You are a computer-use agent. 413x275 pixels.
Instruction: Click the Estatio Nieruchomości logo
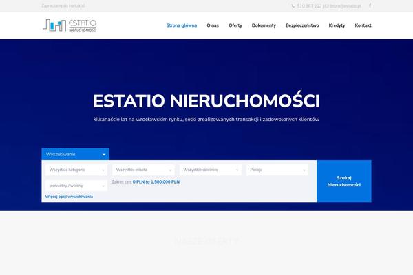point(70,25)
